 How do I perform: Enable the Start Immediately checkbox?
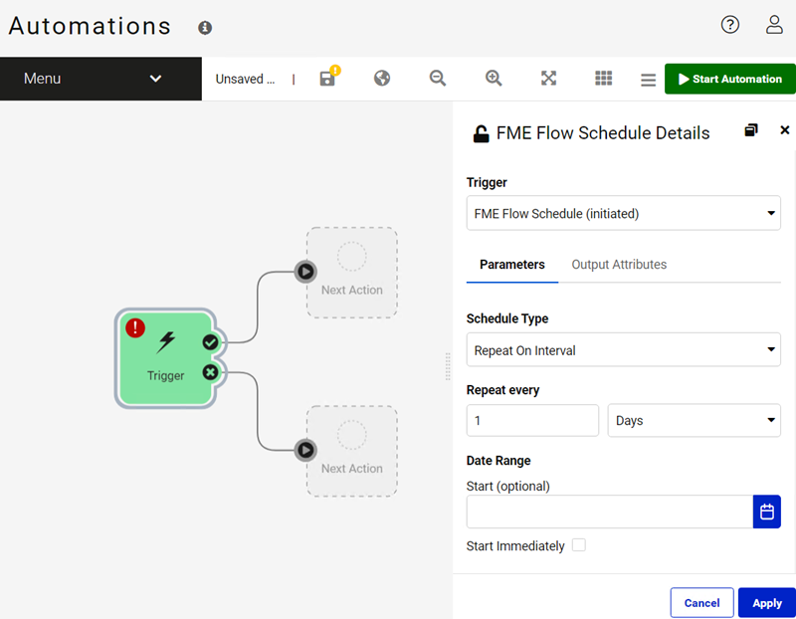pyautogui.click(x=579, y=545)
